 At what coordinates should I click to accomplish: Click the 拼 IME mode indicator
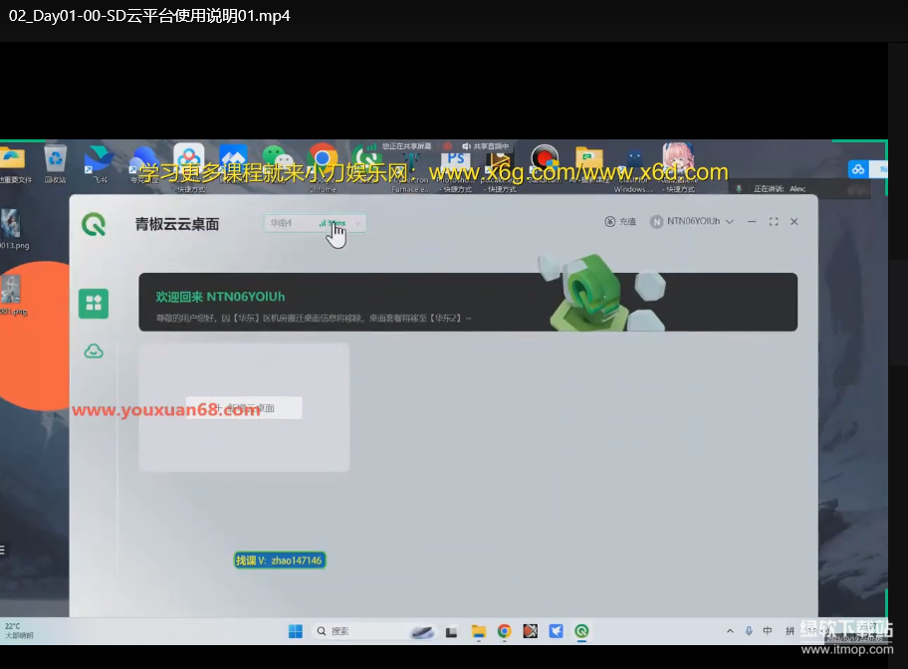point(790,631)
